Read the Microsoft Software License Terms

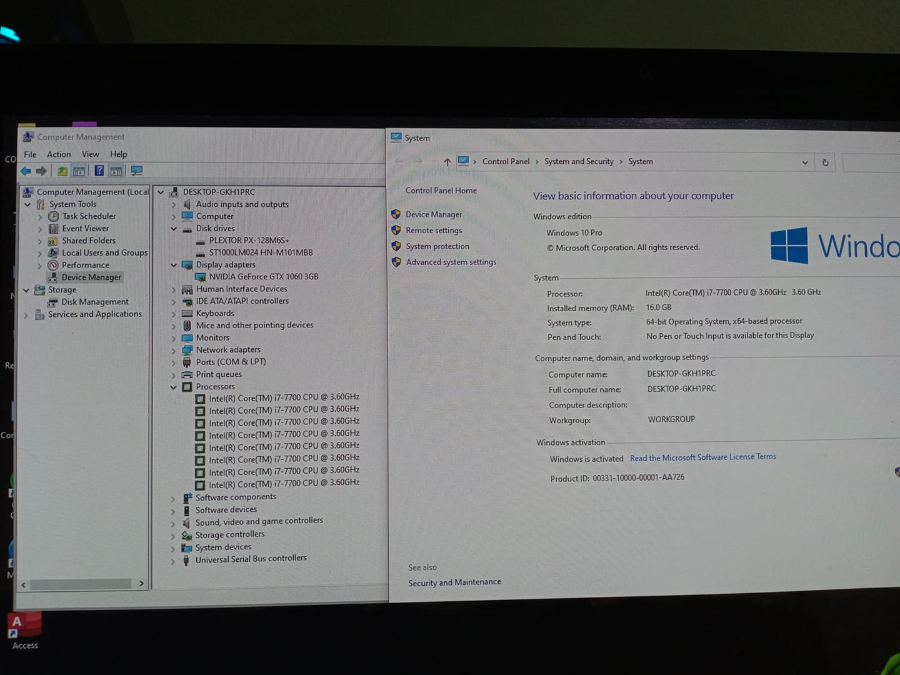point(703,457)
